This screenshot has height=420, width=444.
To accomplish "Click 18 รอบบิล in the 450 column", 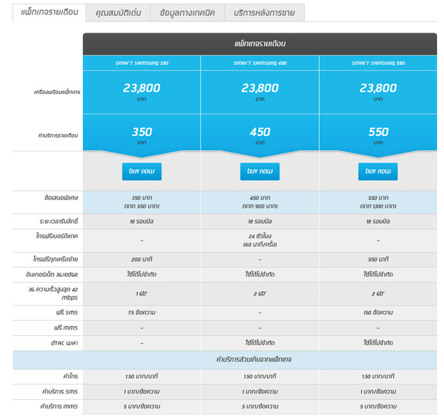I will coord(260,222).
